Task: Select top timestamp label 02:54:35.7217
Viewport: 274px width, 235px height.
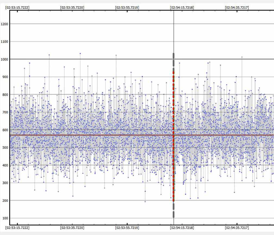Action: [237, 8]
